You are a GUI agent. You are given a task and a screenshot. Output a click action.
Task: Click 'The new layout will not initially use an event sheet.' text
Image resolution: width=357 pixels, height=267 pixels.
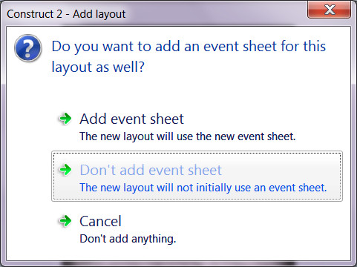pyautogui.click(x=203, y=188)
